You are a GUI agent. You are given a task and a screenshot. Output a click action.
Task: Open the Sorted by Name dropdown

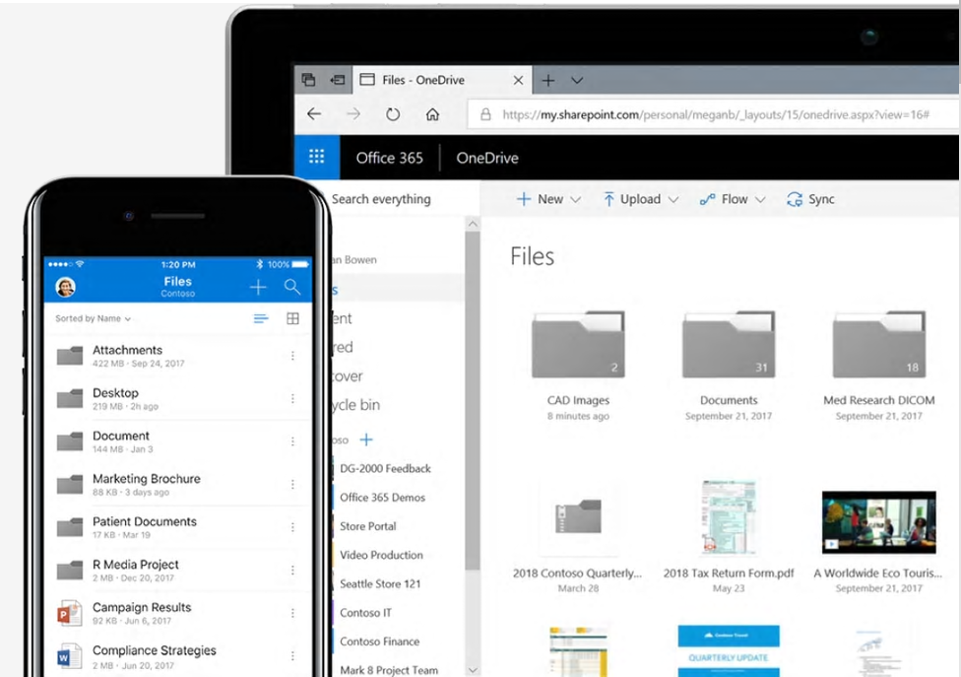94,319
